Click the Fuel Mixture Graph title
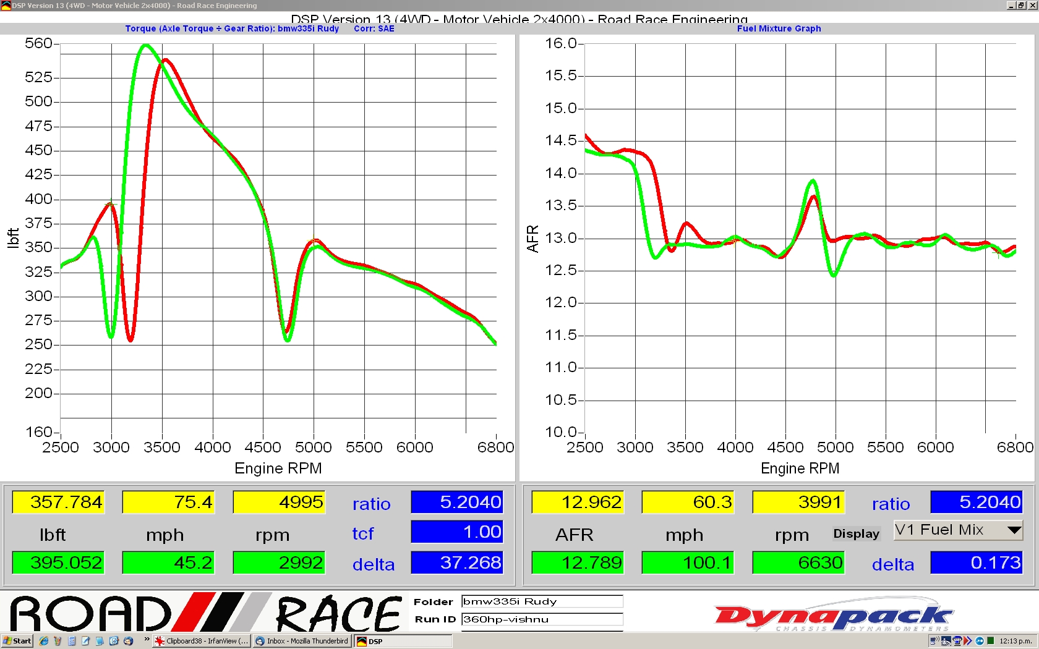The height and width of the screenshot is (649, 1039). coord(779,28)
